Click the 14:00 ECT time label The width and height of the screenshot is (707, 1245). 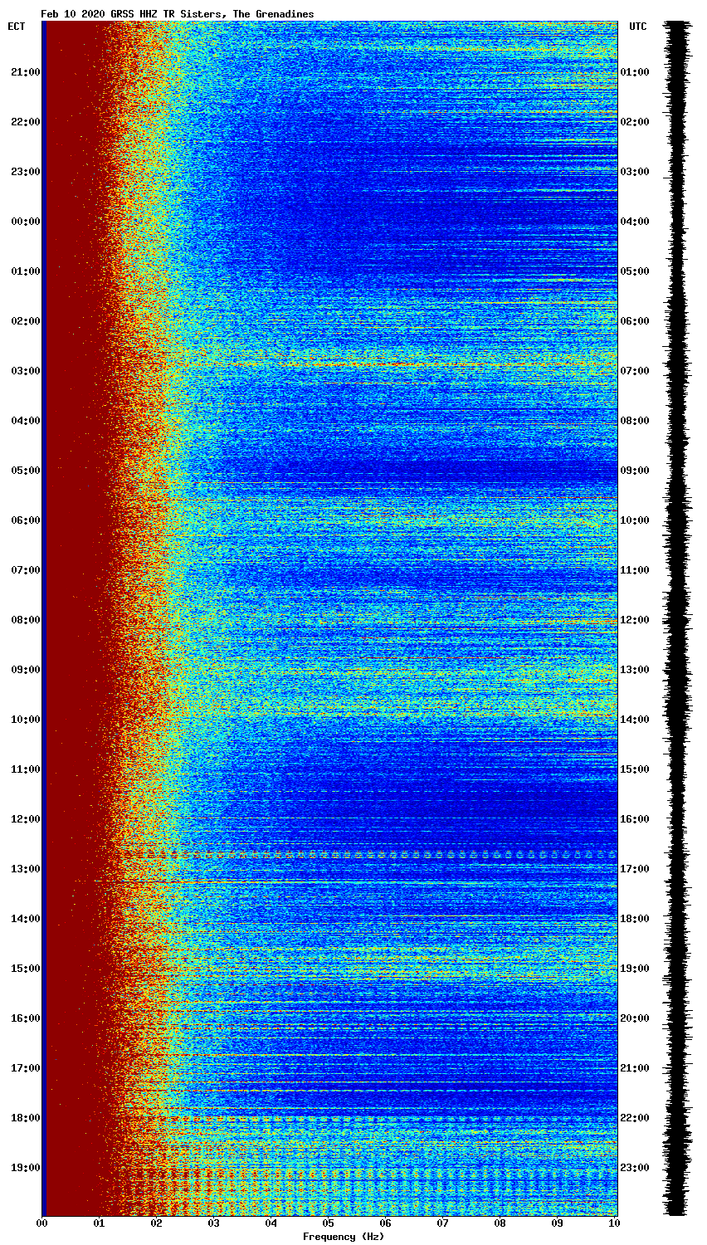pyautogui.click(x=24, y=919)
